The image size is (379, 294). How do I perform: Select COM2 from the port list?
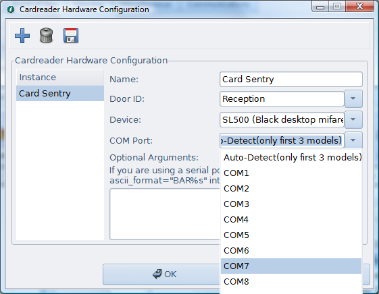coord(291,188)
